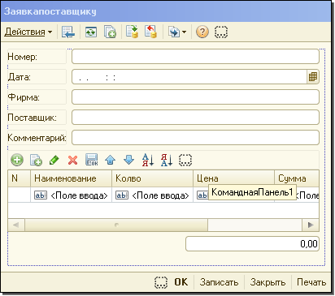Click the Записать button

pyautogui.click(x=219, y=282)
